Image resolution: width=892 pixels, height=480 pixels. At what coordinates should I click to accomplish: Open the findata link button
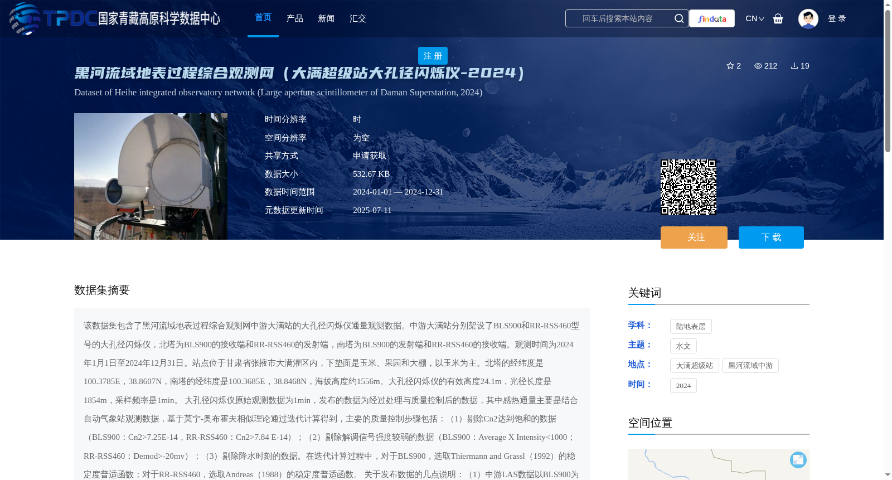pyautogui.click(x=712, y=18)
